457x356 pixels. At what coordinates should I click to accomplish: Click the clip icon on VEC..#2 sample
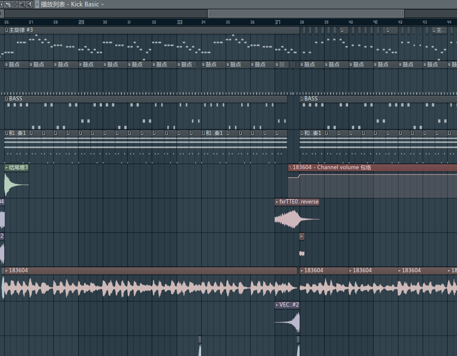(x=277, y=305)
